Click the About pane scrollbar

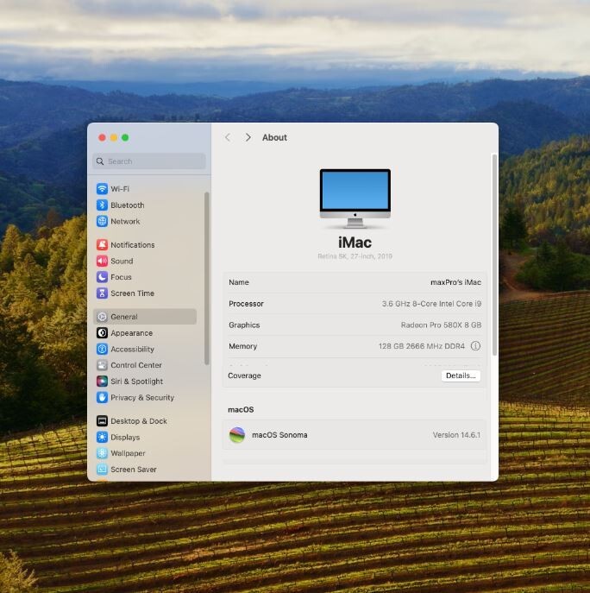pos(494,255)
